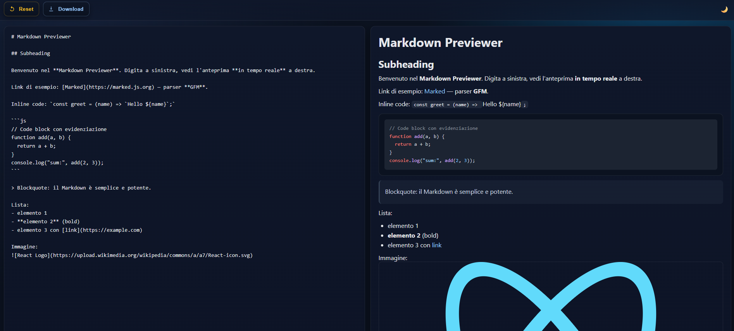Click the '> Blockquote' line in editor
Screen dimensions: 734x331
pyautogui.click(x=81, y=188)
